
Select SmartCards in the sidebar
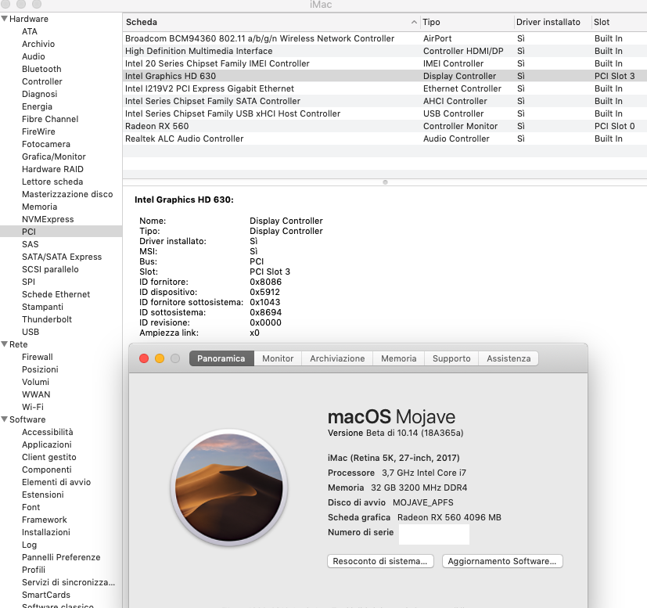(x=46, y=595)
